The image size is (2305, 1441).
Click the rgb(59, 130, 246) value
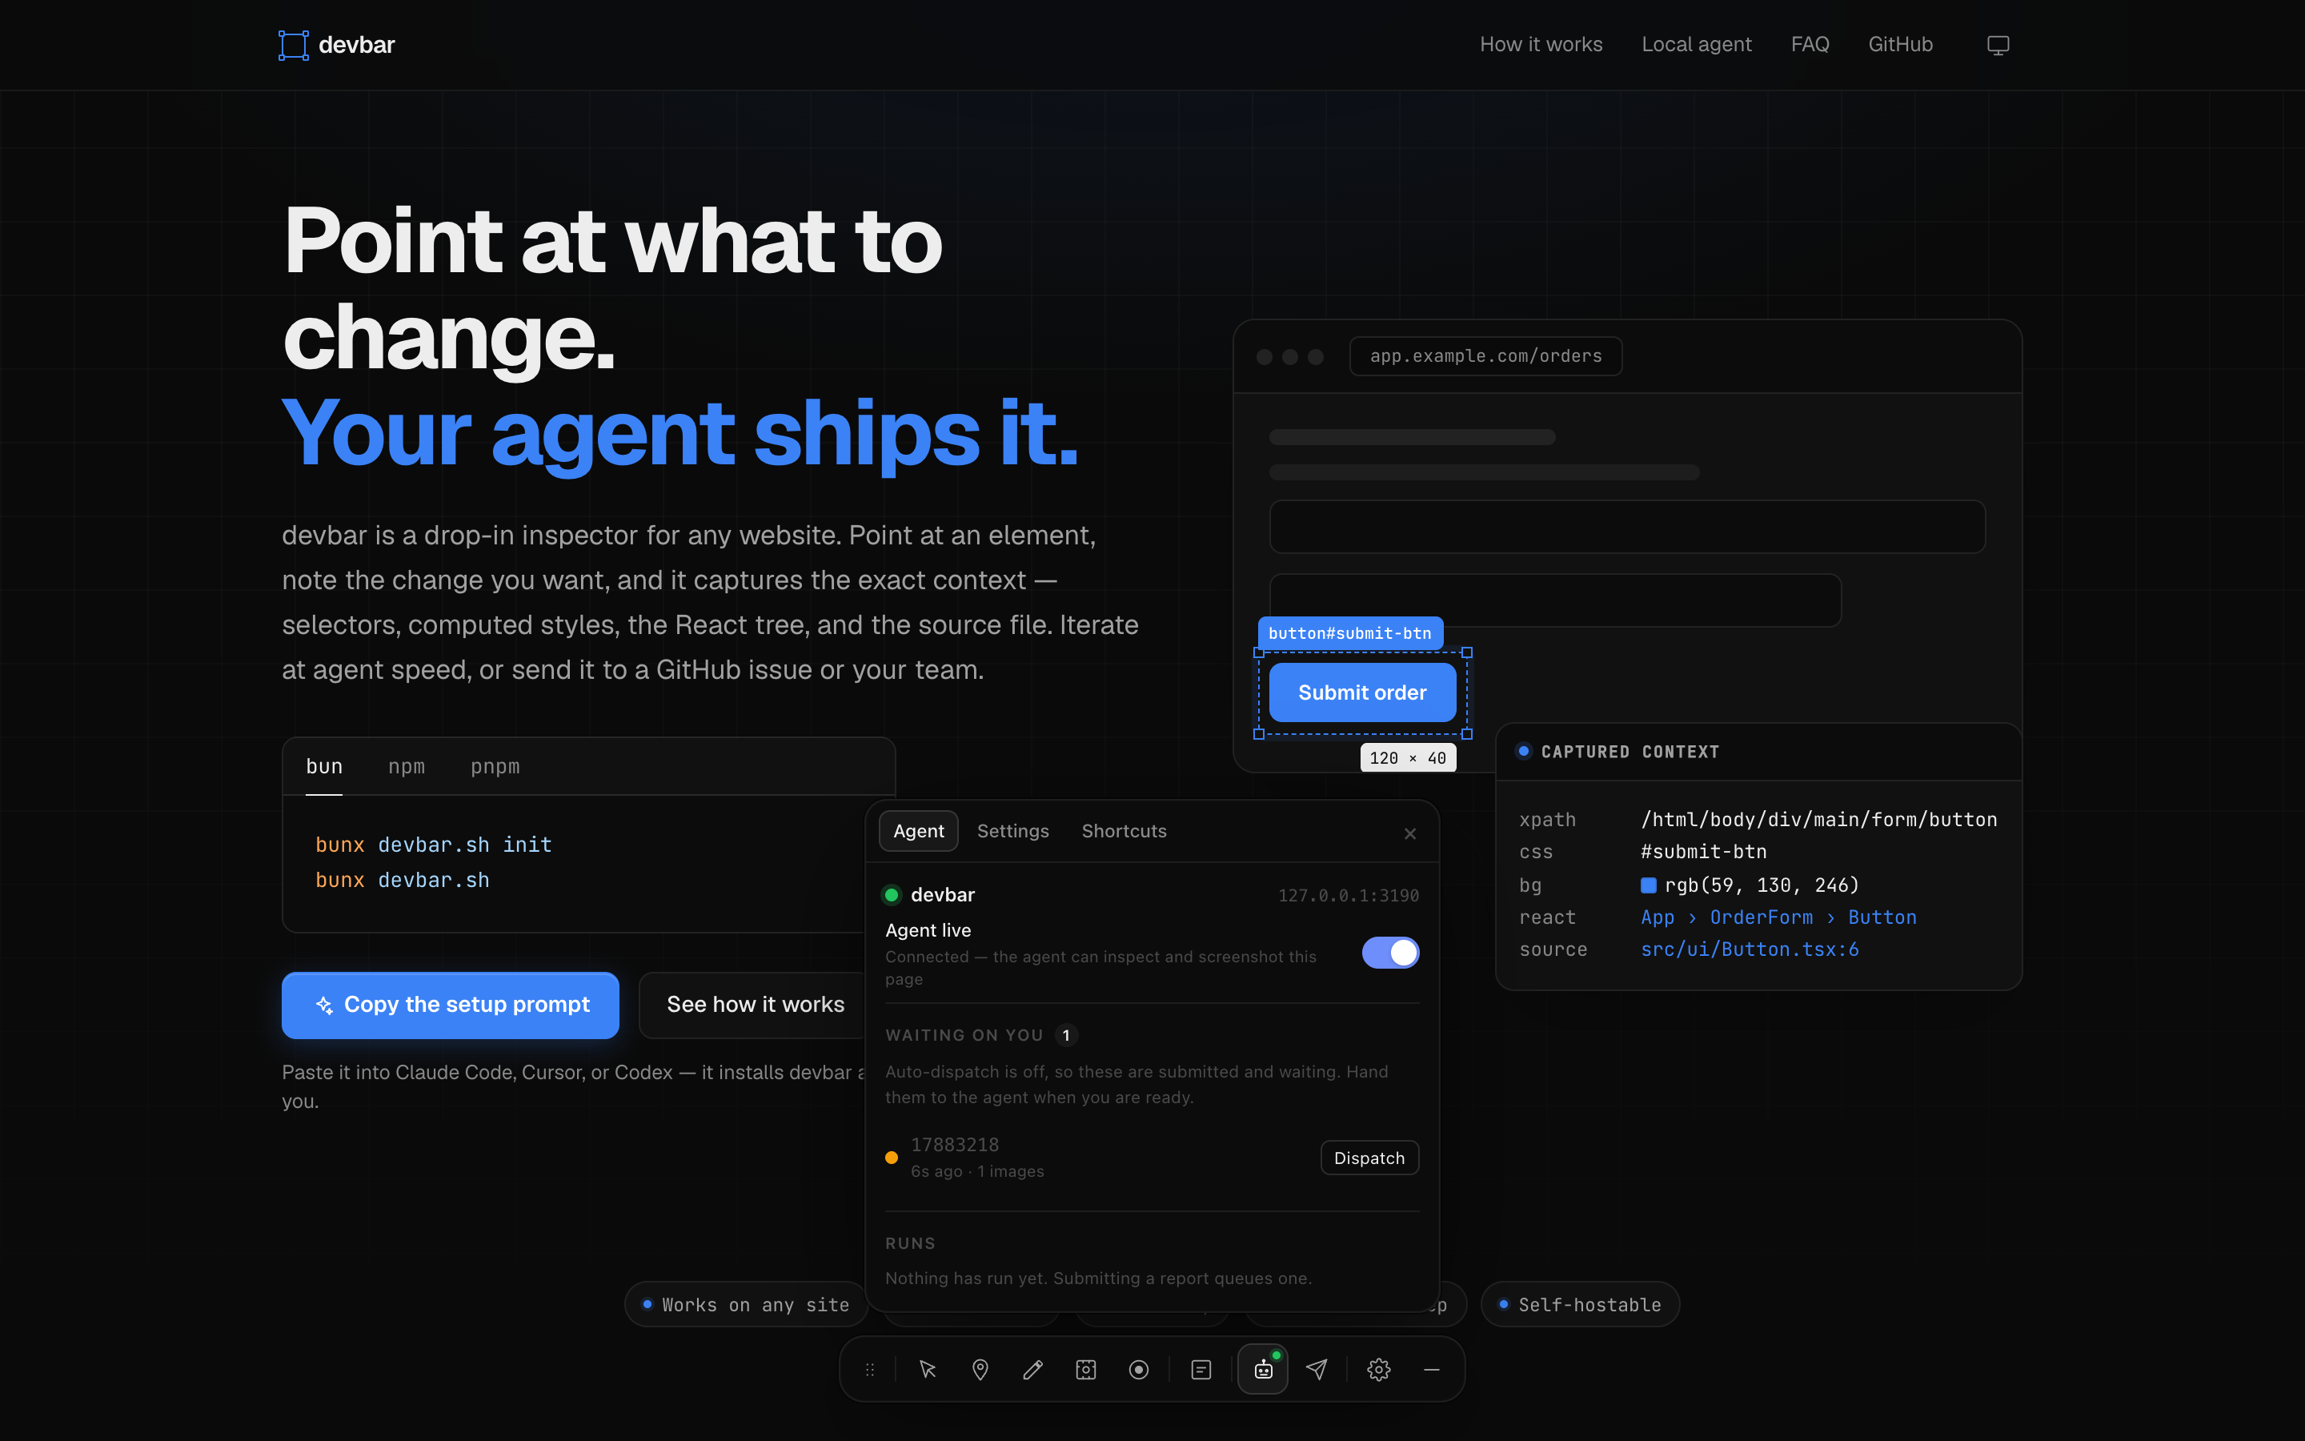pos(1762,885)
